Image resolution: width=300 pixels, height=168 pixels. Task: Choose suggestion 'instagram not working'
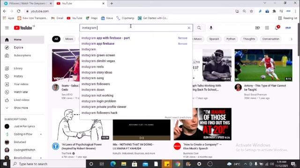(x=136, y=95)
